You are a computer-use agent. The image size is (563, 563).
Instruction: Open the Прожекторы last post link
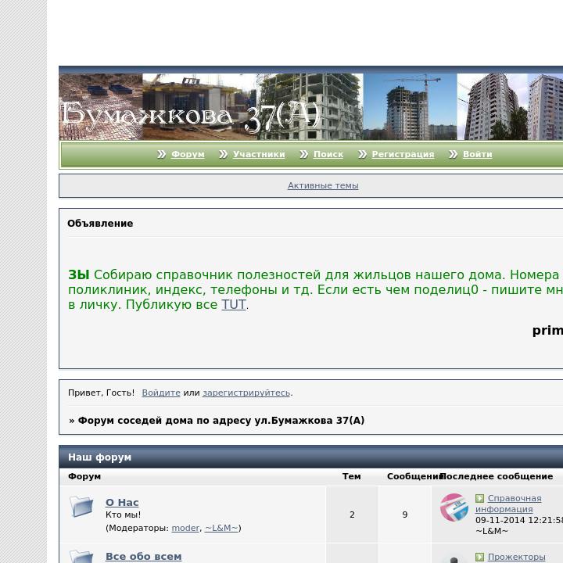(x=516, y=557)
